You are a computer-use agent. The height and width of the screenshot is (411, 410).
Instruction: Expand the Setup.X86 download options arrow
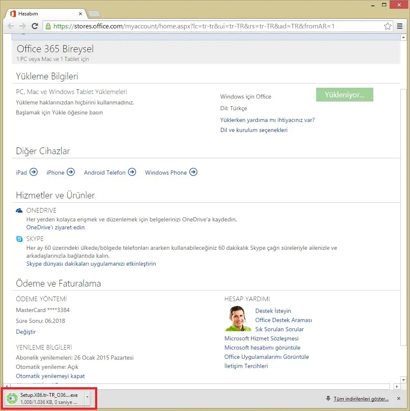pyautogui.click(x=87, y=398)
